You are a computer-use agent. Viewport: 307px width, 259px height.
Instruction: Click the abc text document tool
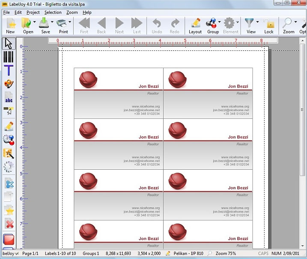[x=9, y=98]
